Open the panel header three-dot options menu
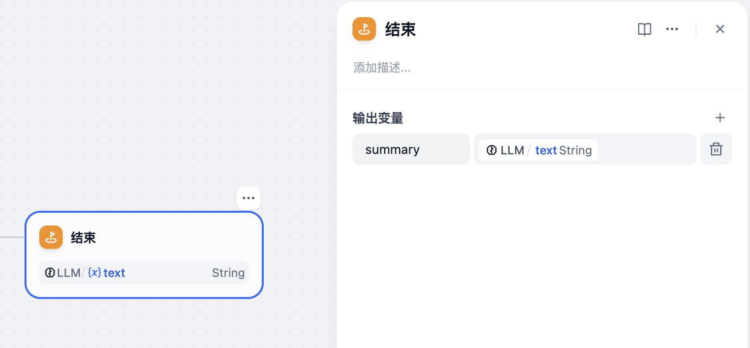 [672, 29]
